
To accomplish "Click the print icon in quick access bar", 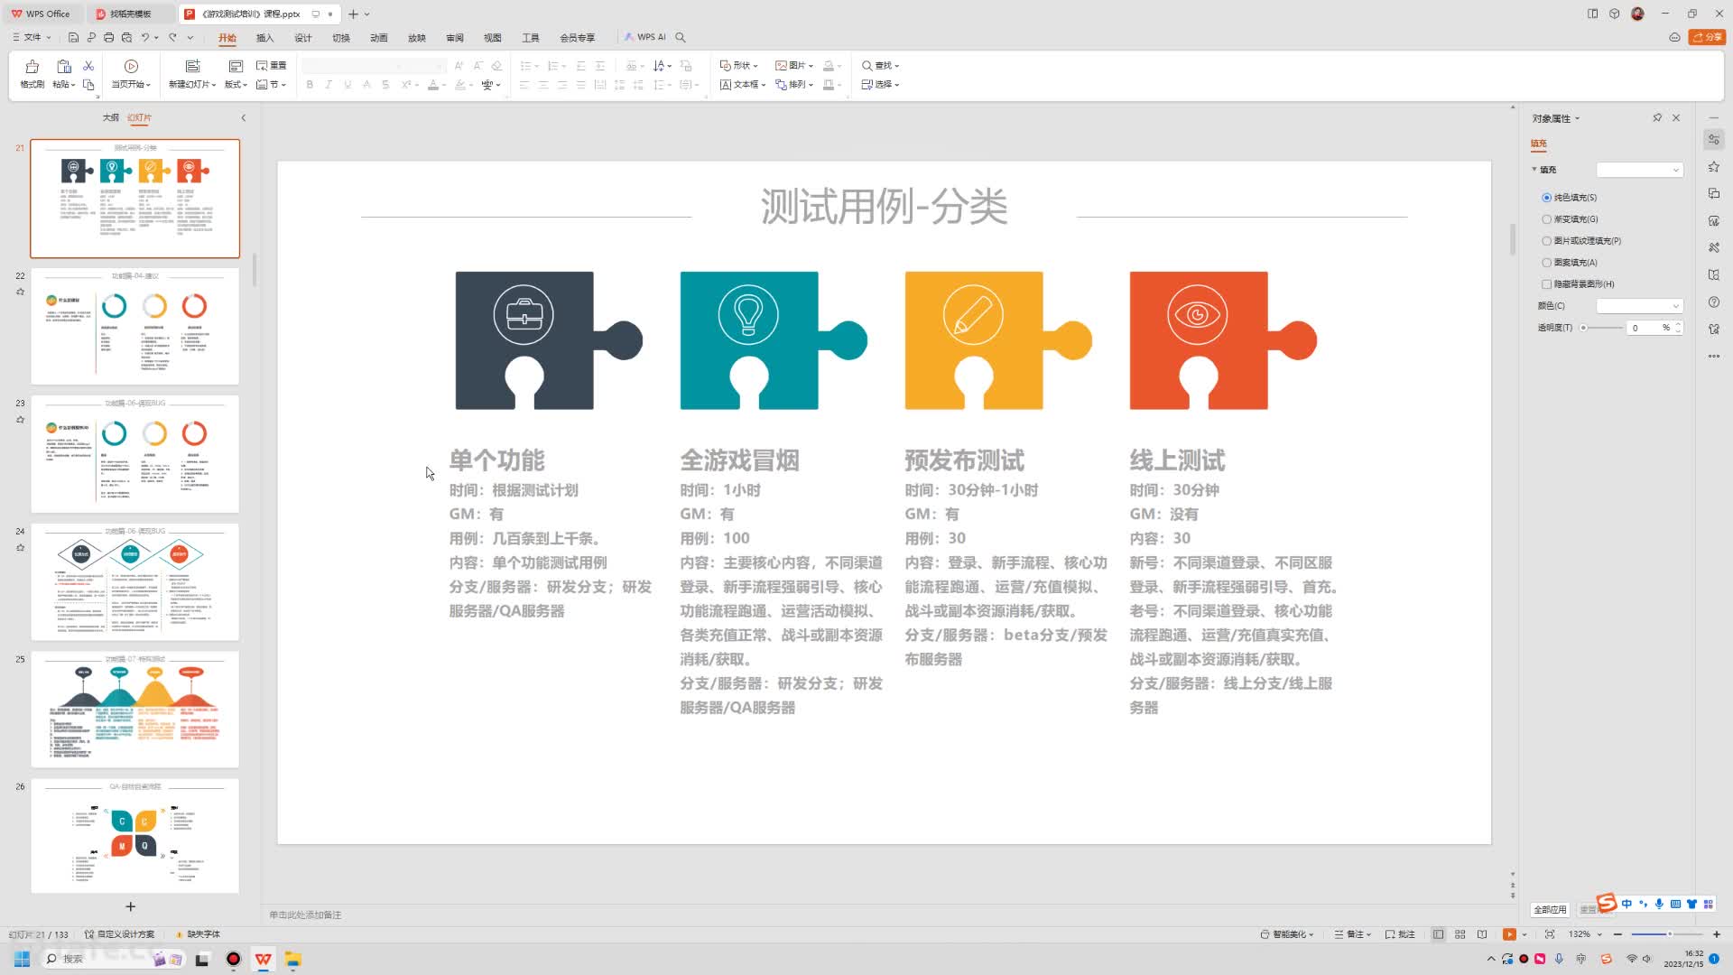I will 108,38.
